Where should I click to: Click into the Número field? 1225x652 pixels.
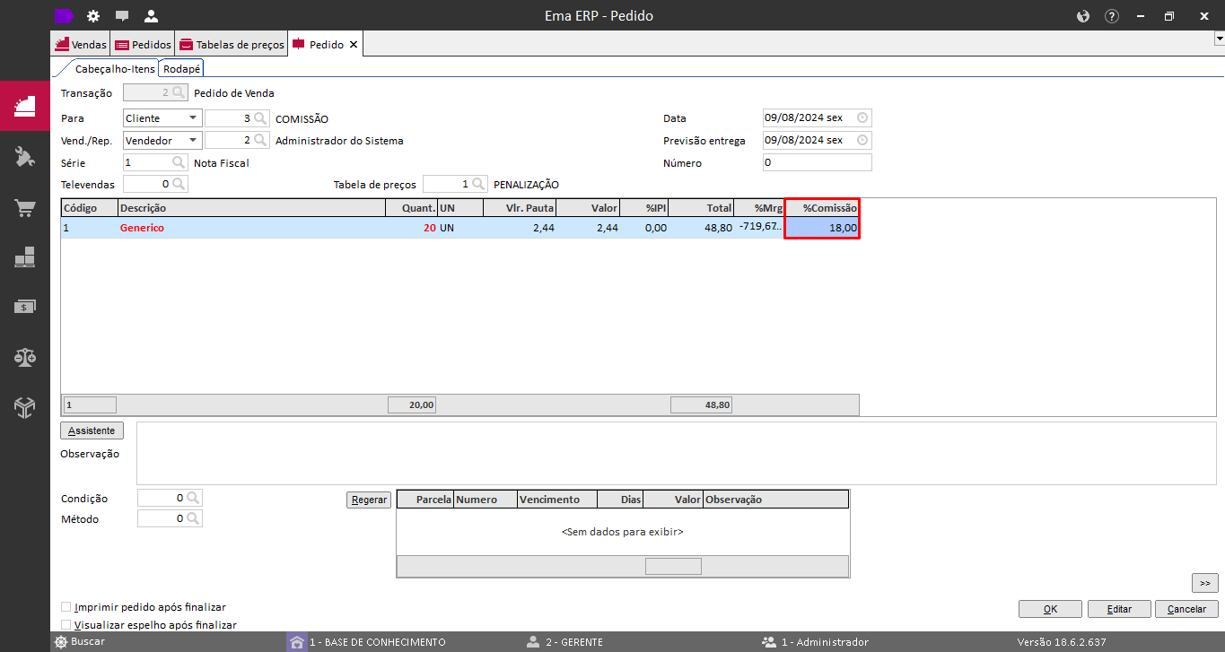(817, 162)
